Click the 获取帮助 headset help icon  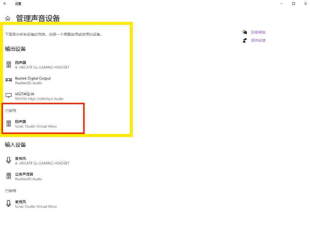245,32
